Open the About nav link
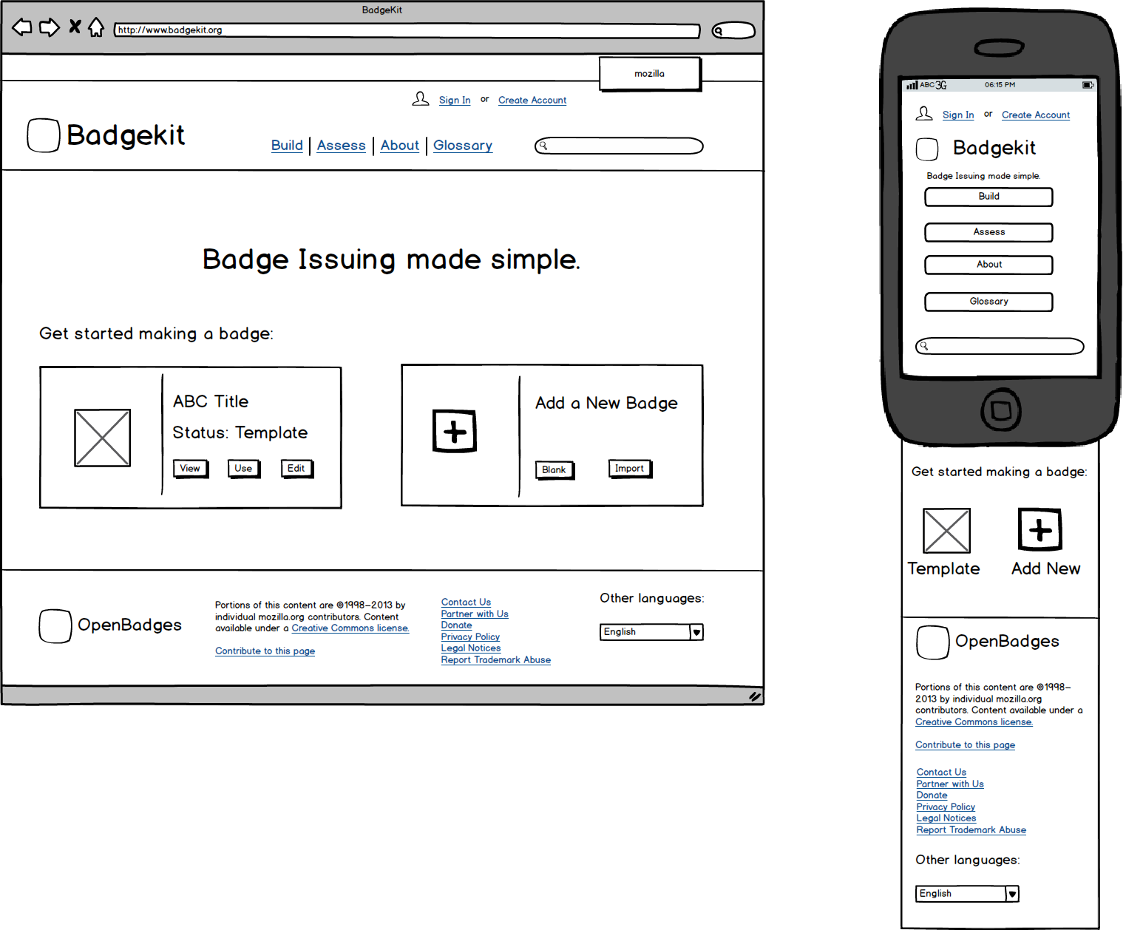Screen dimensions: 1126x930 (400, 146)
